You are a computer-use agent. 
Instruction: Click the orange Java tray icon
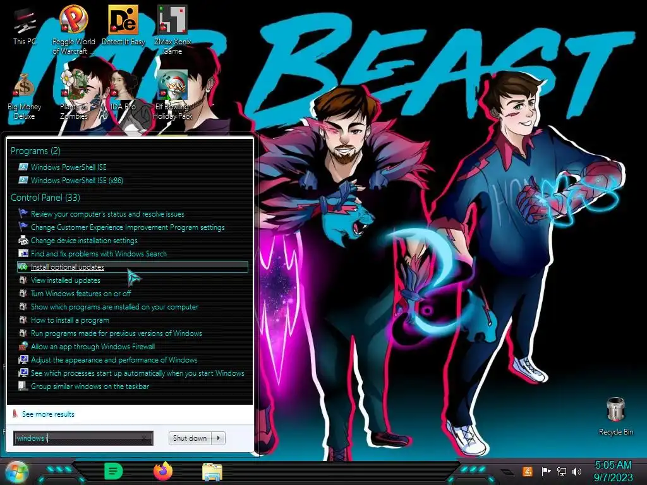tap(528, 471)
